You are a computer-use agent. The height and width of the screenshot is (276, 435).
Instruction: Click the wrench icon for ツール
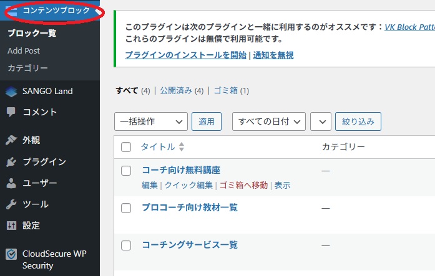(x=11, y=204)
